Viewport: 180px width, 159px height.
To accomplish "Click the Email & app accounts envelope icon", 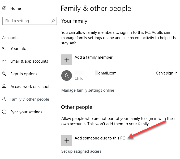I will click(x=4, y=61).
